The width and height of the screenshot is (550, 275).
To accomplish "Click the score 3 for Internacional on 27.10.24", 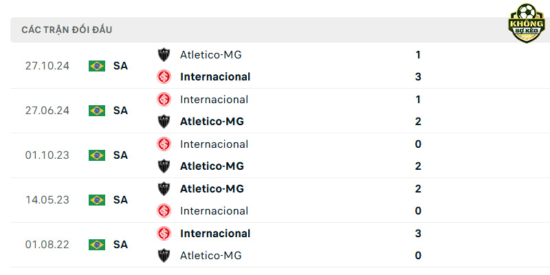I will pos(418,76).
